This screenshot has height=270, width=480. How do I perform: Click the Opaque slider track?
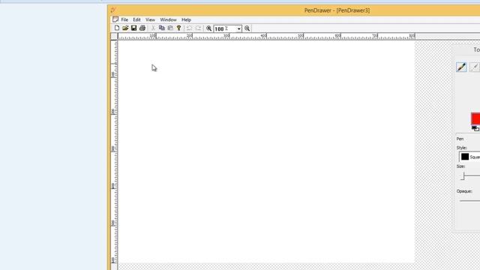click(469, 200)
